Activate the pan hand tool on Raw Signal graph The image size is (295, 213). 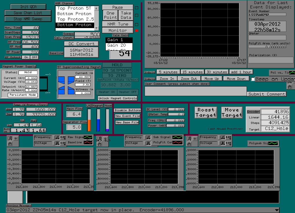[x=10, y=144]
